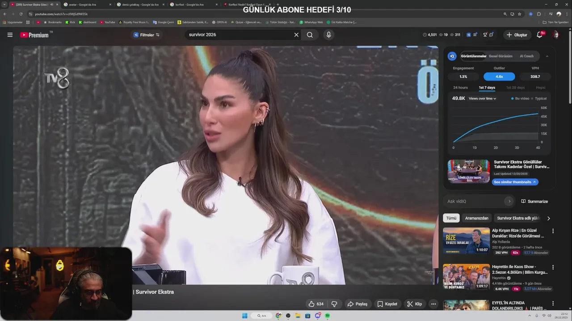Select the Outlier 4.6x metric pill
Screen dimensions: 572x321
499,77
